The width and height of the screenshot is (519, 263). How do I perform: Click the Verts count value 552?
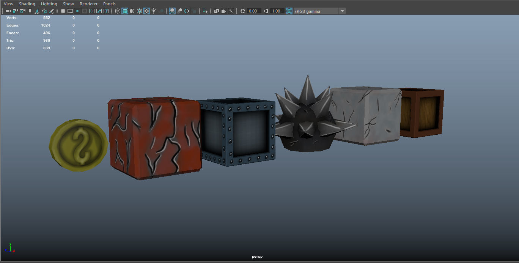point(46,17)
